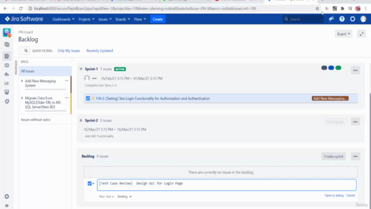The height and width of the screenshot is (209, 371).
Task: Open the ellipsis next to Sprint-1 avatar
Action: coord(94,78)
